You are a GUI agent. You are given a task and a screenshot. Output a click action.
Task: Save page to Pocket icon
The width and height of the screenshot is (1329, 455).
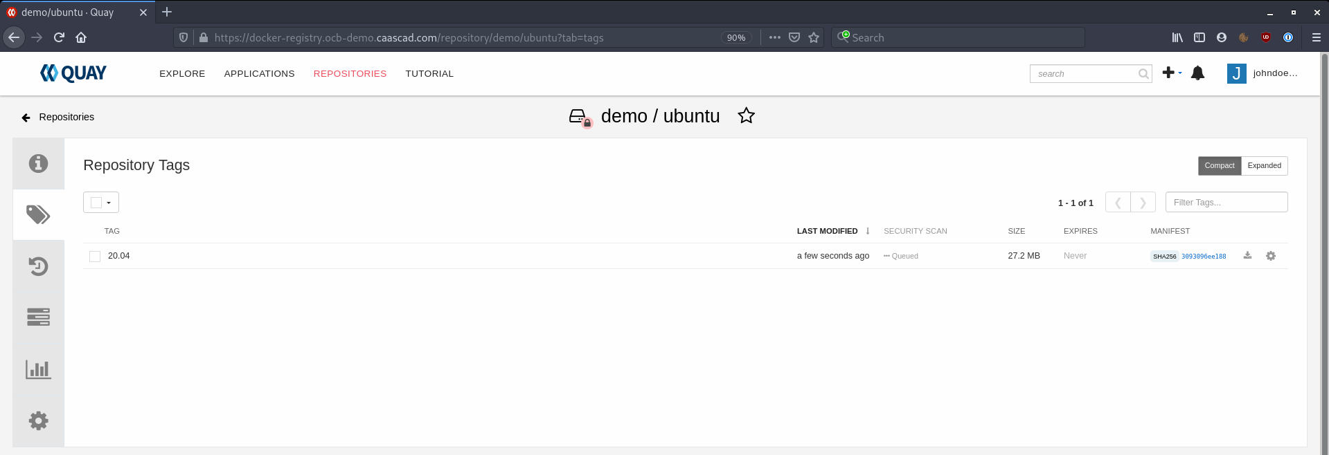(794, 37)
